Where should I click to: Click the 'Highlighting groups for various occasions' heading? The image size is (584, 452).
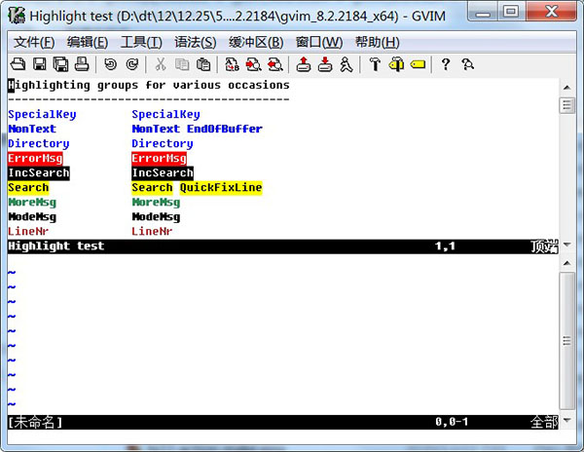(149, 86)
